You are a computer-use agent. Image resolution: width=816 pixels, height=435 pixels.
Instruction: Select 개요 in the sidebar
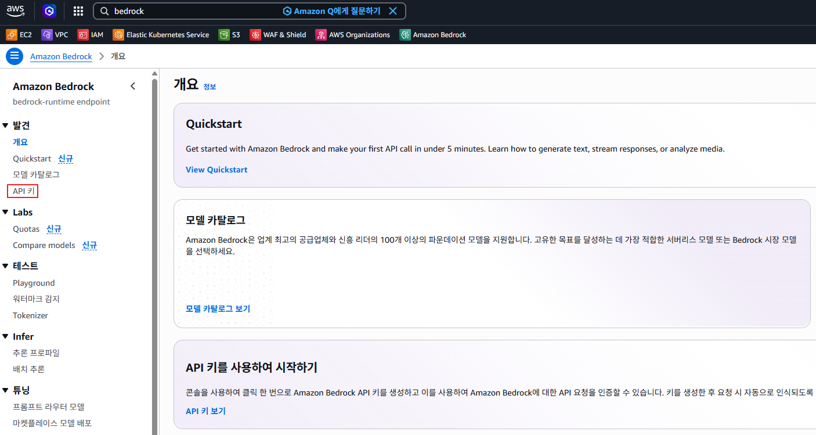point(20,142)
